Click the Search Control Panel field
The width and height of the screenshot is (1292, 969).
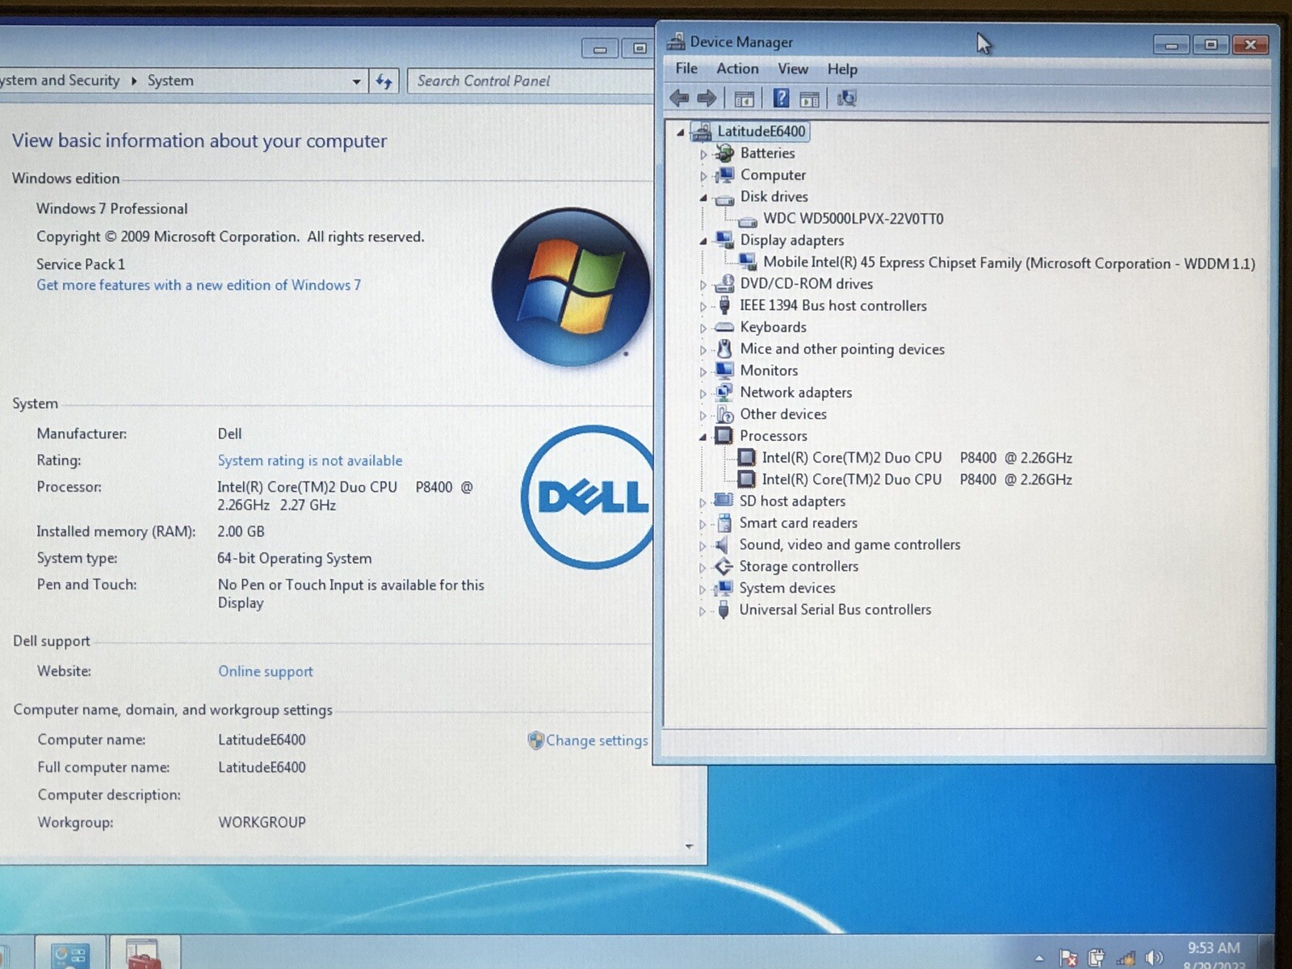529,81
